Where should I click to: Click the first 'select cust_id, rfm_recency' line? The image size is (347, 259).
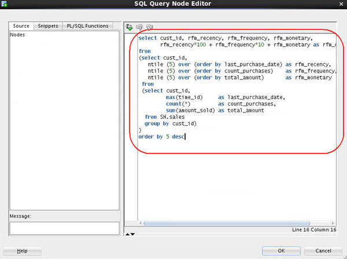click(226, 38)
